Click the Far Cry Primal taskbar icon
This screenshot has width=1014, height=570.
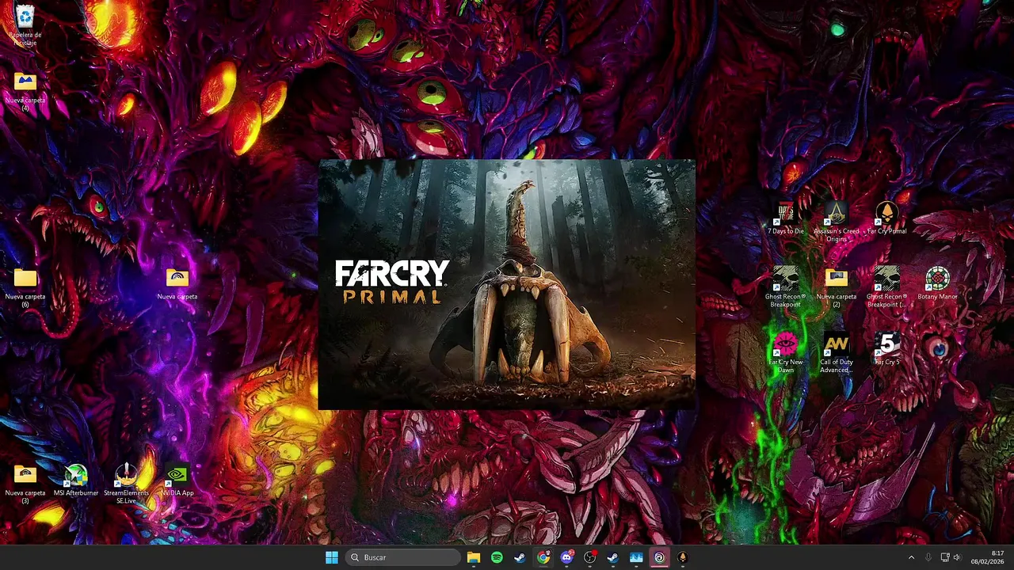pyautogui.click(x=682, y=557)
